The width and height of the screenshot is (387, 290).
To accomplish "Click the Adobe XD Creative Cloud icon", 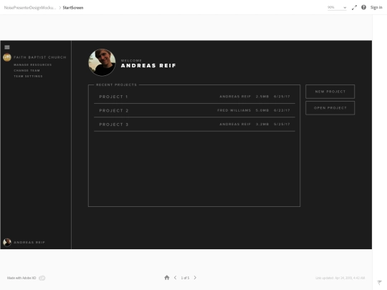I will (x=42, y=278).
